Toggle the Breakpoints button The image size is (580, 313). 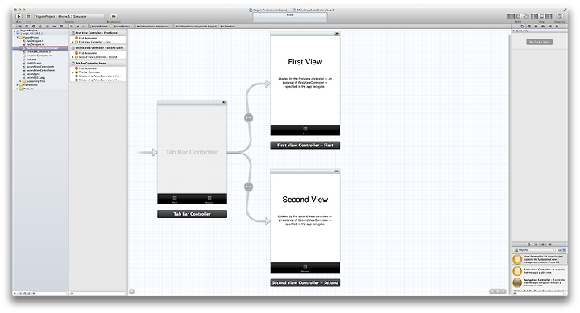click(x=114, y=16)
